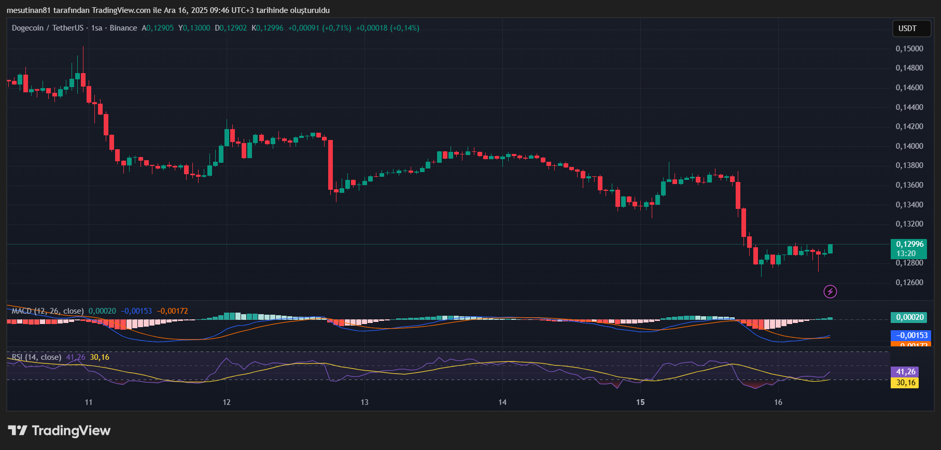Image resolution: width=941 pixels, height=450 pixels.
Task: Click the RSI (14, close) indicator label
Action: 36,357
